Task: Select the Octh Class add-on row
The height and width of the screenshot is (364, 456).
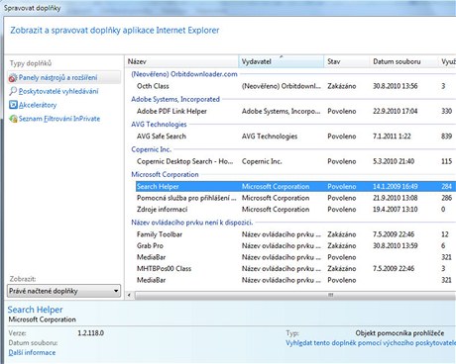Action: (295, 86)
